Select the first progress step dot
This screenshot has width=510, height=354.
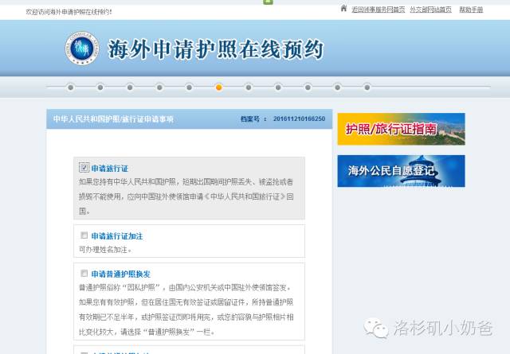pyautogui.click(x=71, y=88)
